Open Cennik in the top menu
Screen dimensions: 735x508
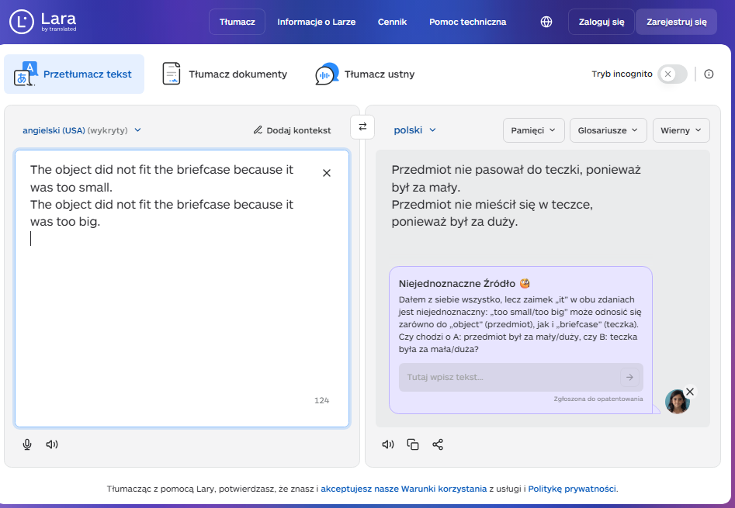click(x=392, y=22)
